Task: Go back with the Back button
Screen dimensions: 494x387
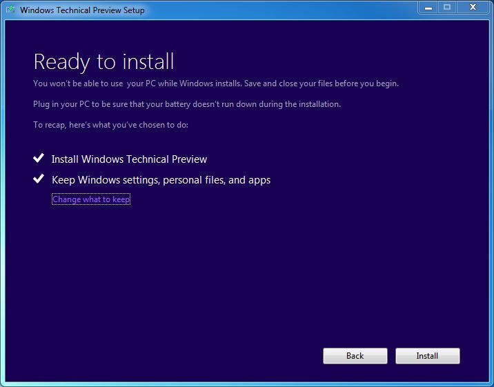Action: coord(355,356)
